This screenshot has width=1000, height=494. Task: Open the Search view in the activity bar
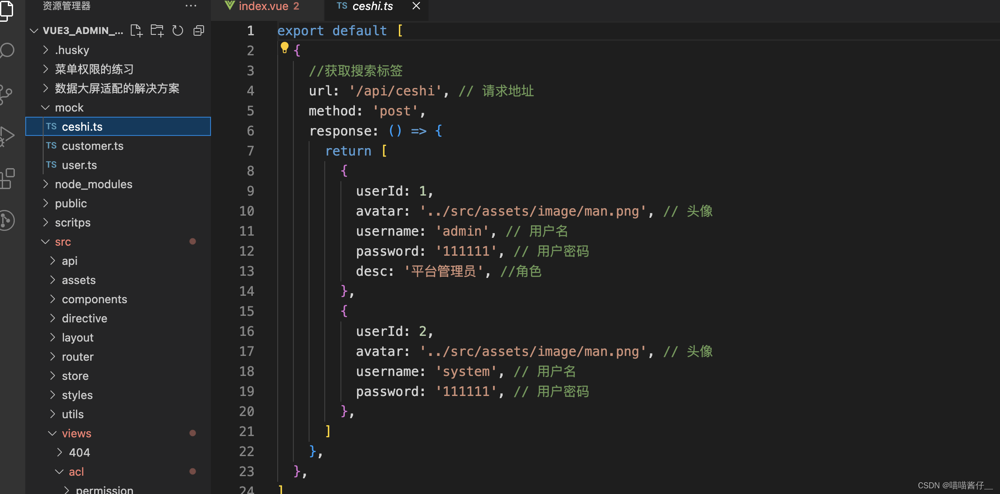pyautogui.click(x=7, y=50)
